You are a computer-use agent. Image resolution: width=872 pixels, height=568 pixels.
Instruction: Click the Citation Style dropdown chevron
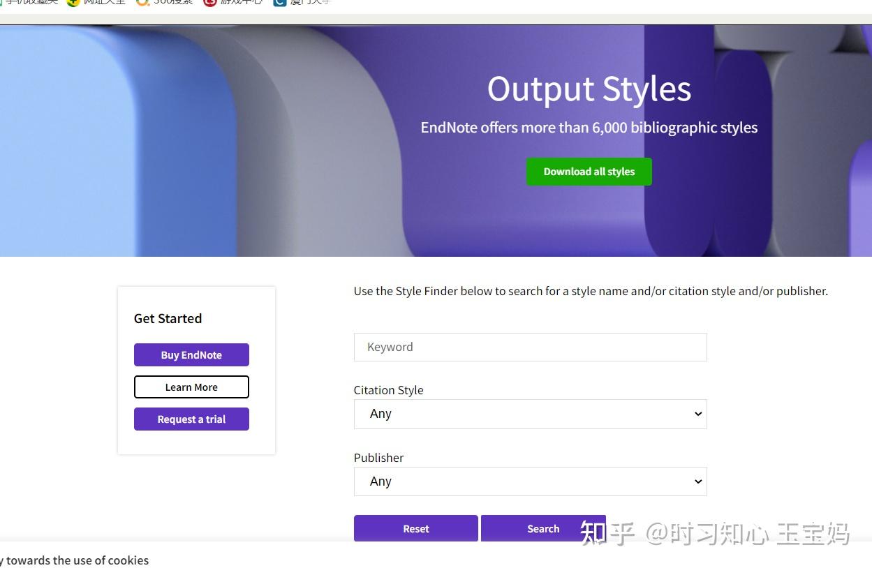point(697,414)
